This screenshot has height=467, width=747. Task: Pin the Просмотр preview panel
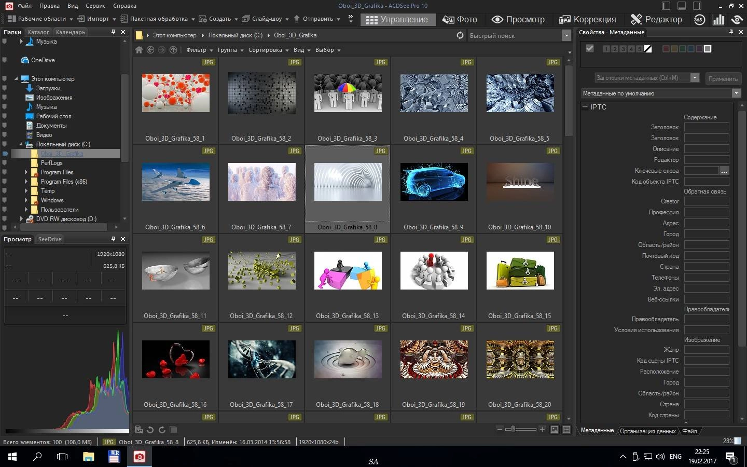coord(113,239)
